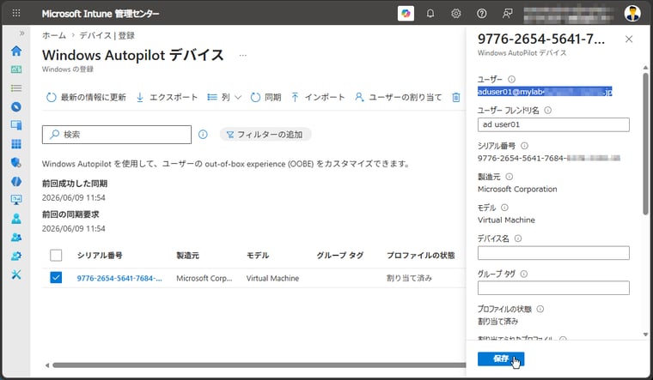Screen dimensions: 653x380
Task: Open Devices in the sidebar
Action: tap(16, 125)
